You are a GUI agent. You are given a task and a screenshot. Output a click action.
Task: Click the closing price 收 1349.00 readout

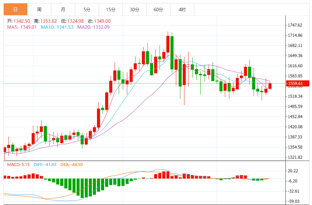pyautogui.click(x=99, y=21)
